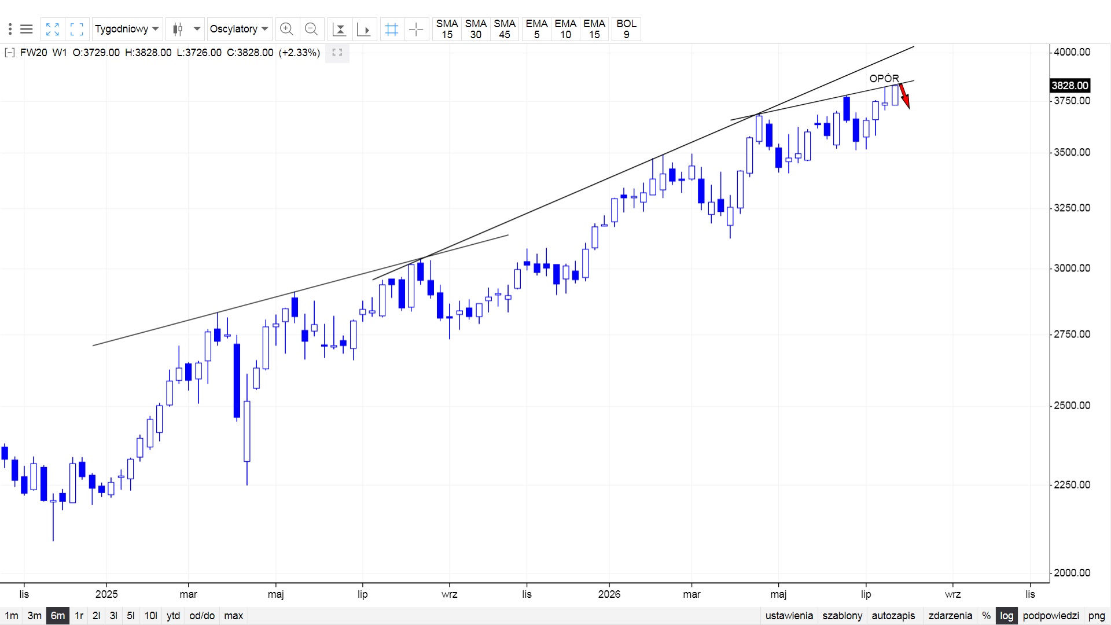The width and height of the screenshot is (1111, 625).
Task: Toggle the crosshair cursor icon
Action: 416,29
